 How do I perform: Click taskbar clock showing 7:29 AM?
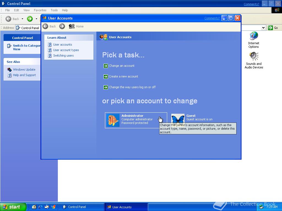(272, 207)
